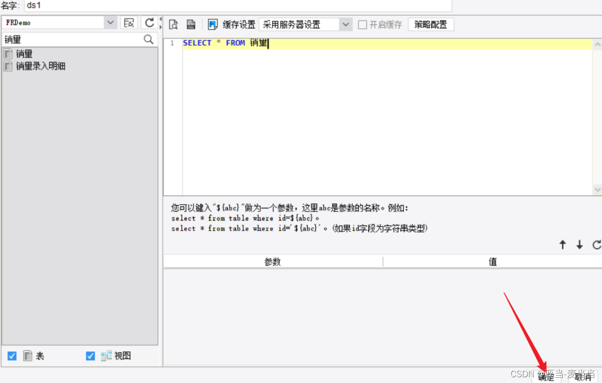Select the 销量录入明细 table

click(35, 66)
